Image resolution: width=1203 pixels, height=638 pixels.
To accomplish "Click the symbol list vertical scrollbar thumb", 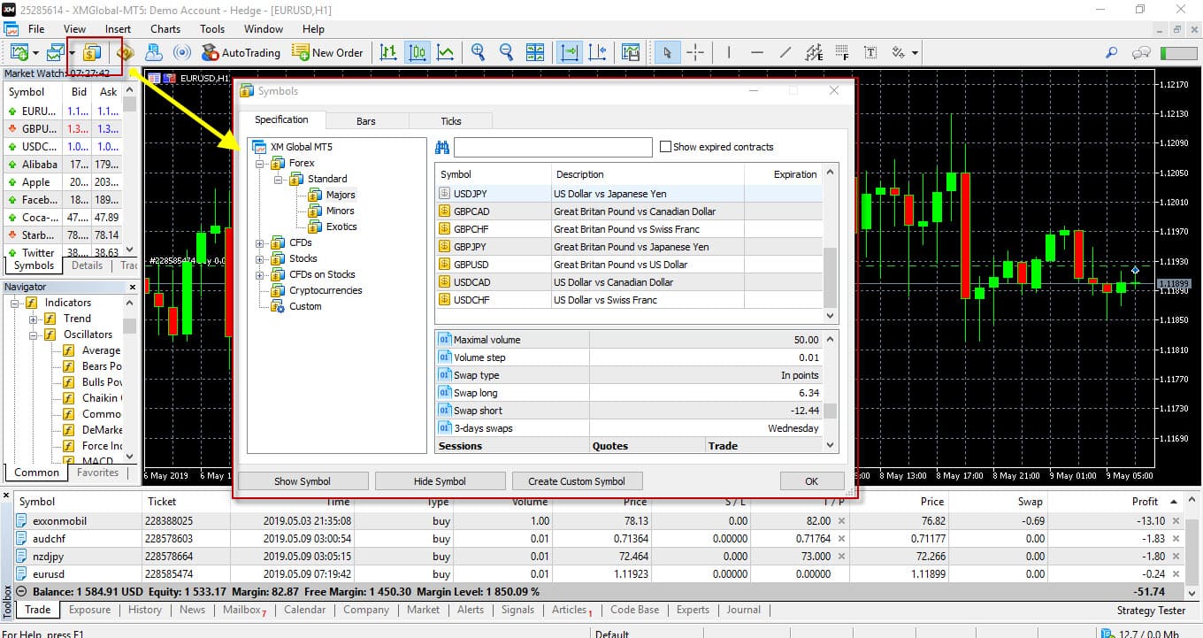I will click(x=830, y=276).
